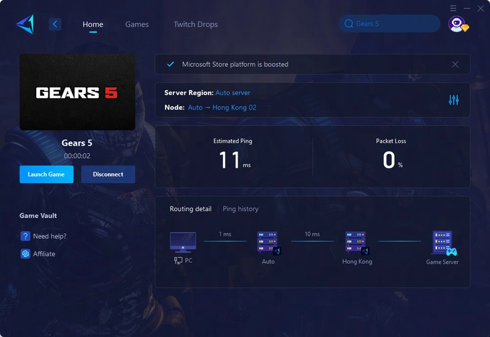Click the Hong Kong server icon
The width and height of the screenshot is (490, 337).
pyautogui.click(x=356, y=243)
